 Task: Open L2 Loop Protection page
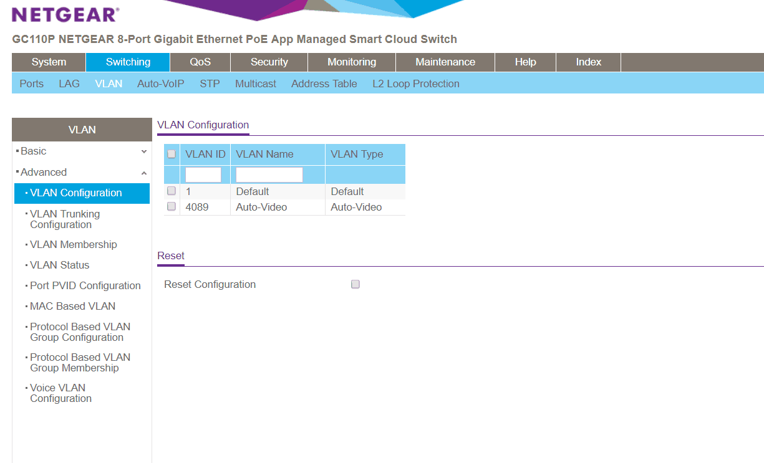(x=416, y=84)
